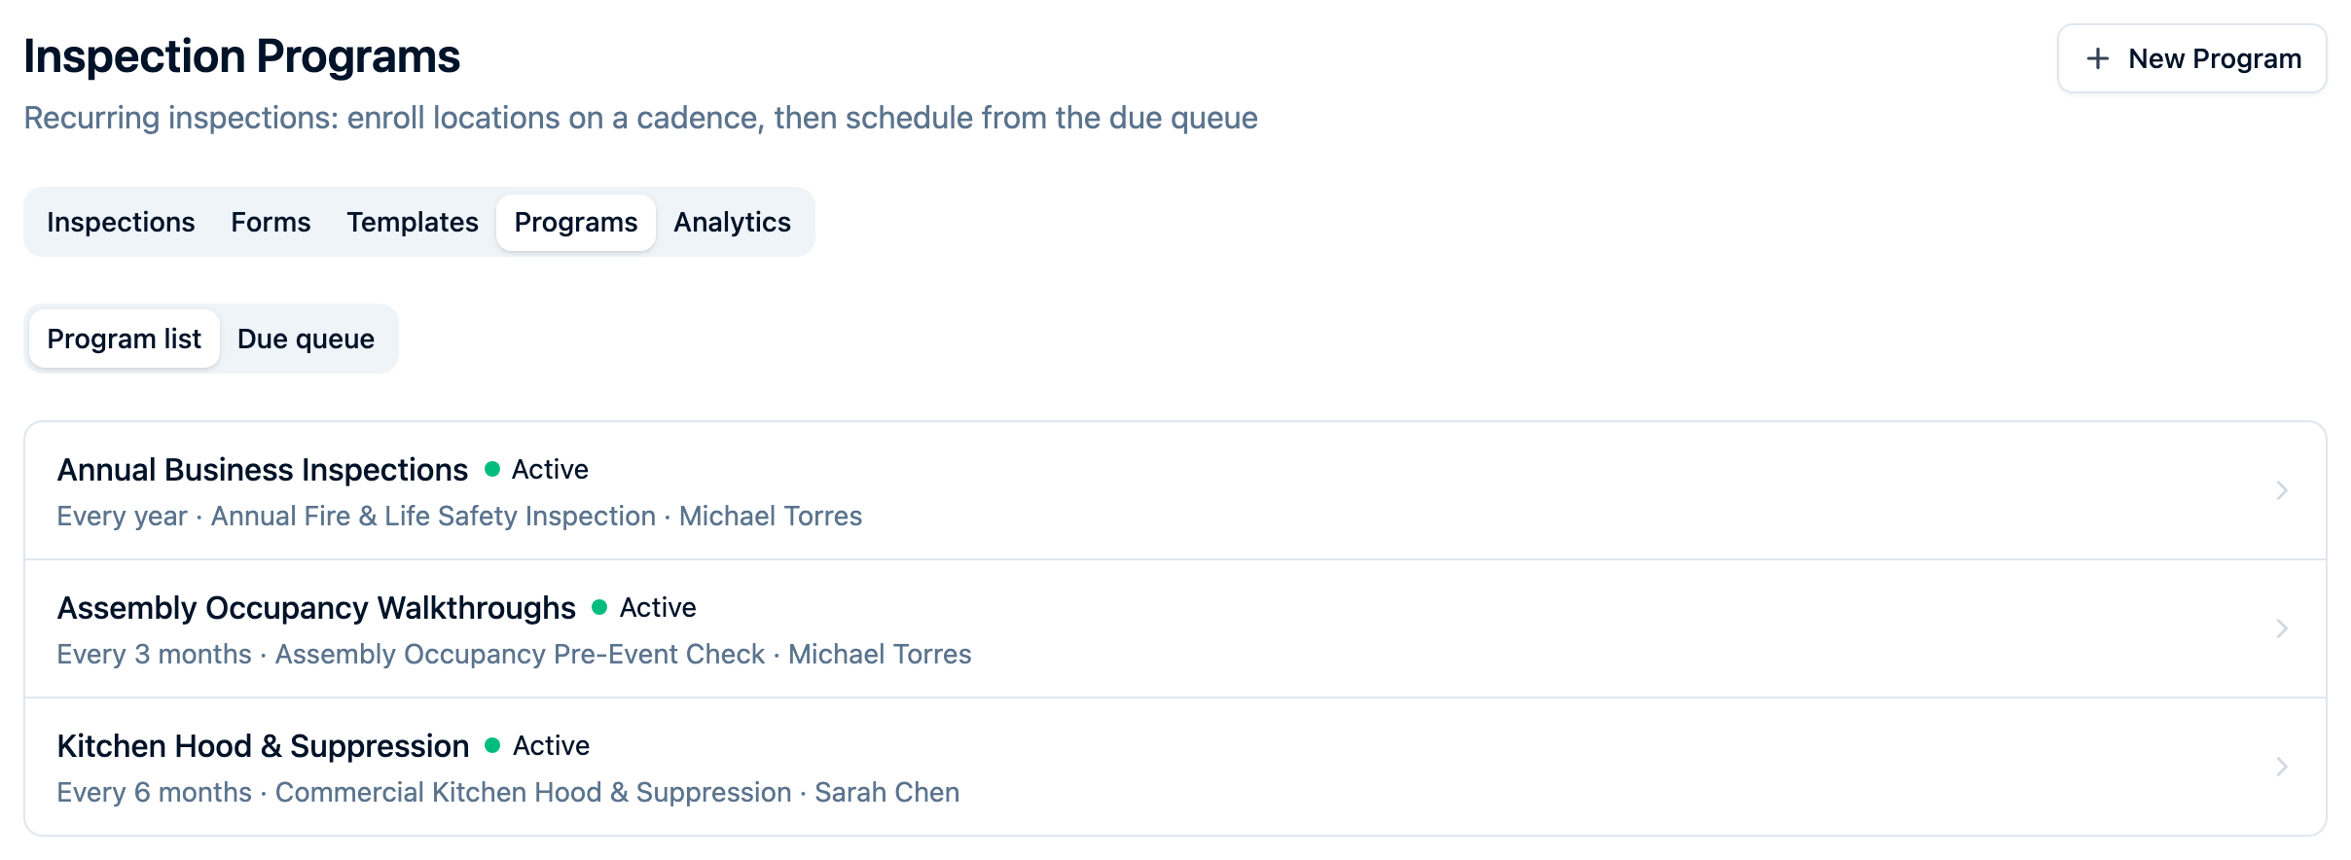Viewport: 2351px width, 860px height.
Task: Open the Assembly Occupancy Walkthroughs program
Action: pyautogui.click(x=1175, y=628)
